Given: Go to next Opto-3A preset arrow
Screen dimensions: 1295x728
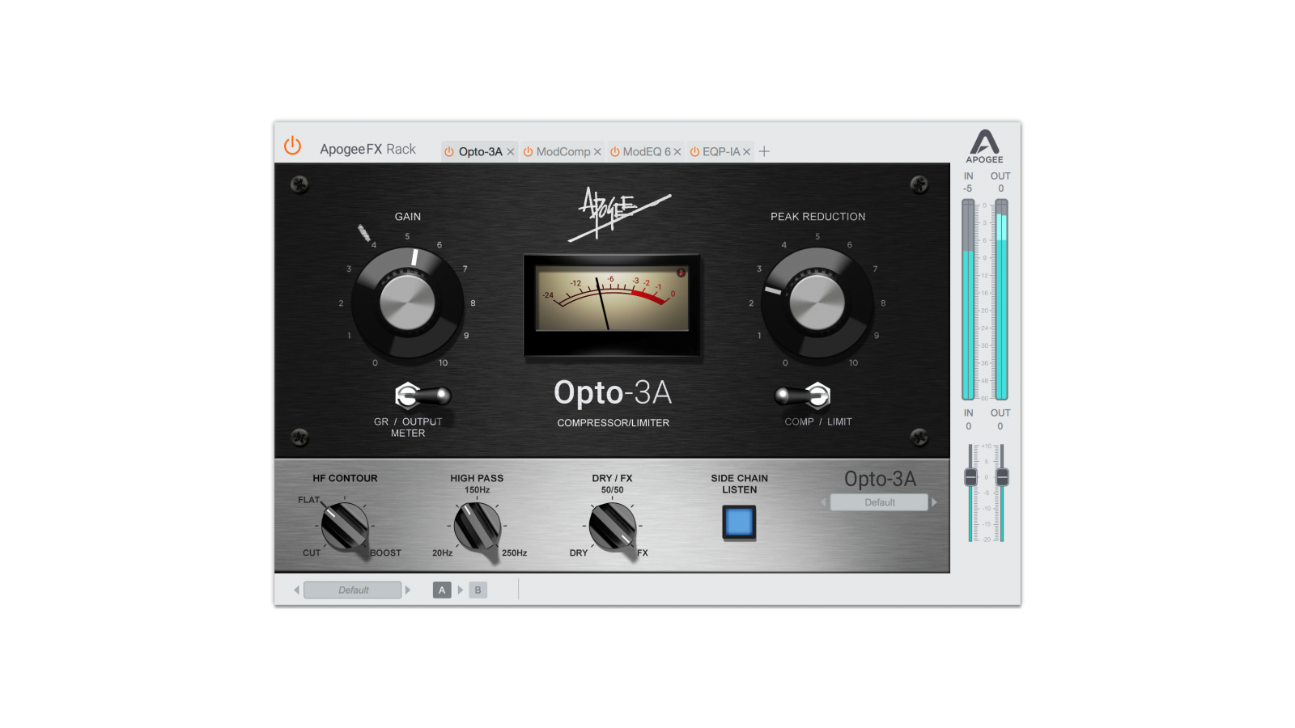Looking at the screenshot, I should [x=934, y=502].
